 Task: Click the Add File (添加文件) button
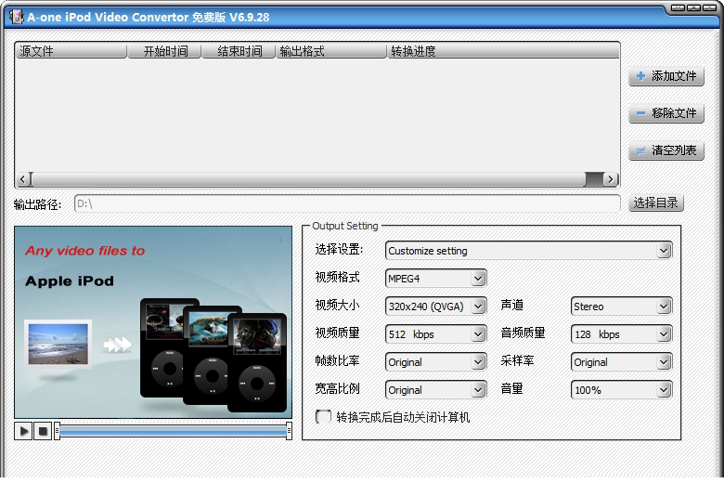[x=666, y=76]
